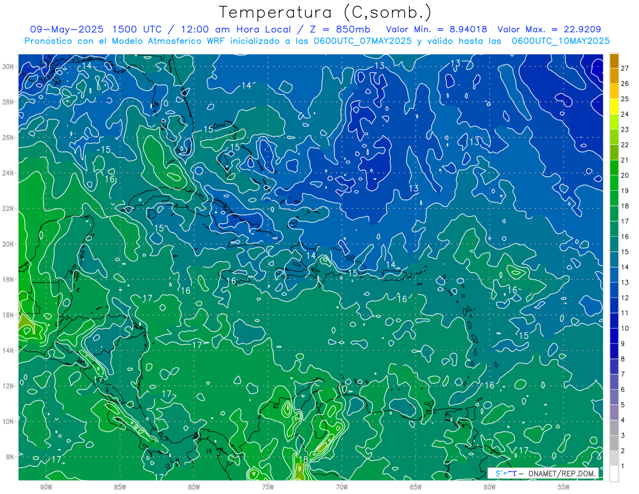Click the 26N latitude axis label

coord(9,137)
